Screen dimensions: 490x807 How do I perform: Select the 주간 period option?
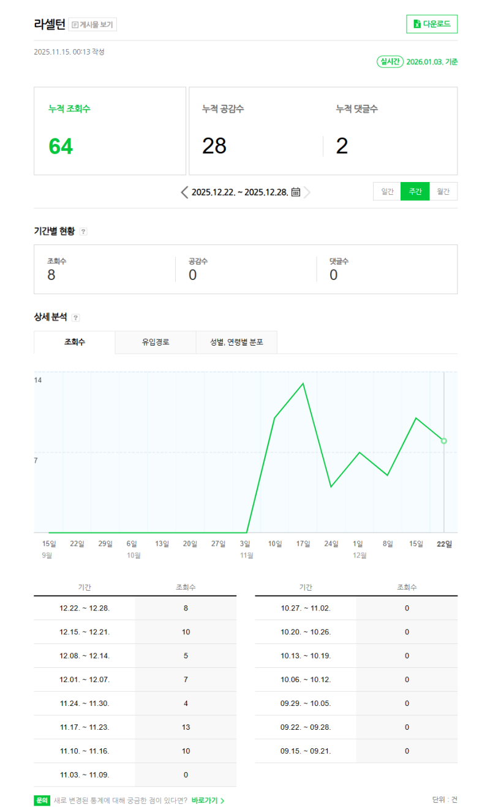[x=415, y=191]
